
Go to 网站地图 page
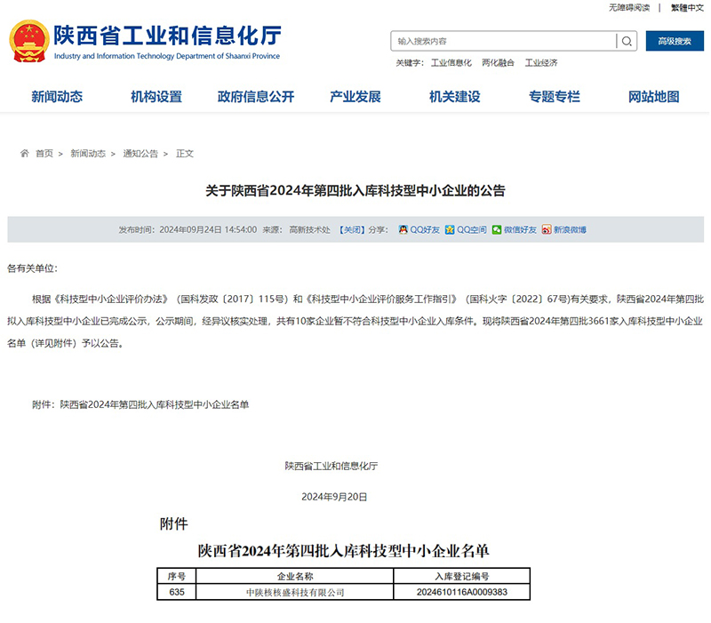[x=654, y=97]
